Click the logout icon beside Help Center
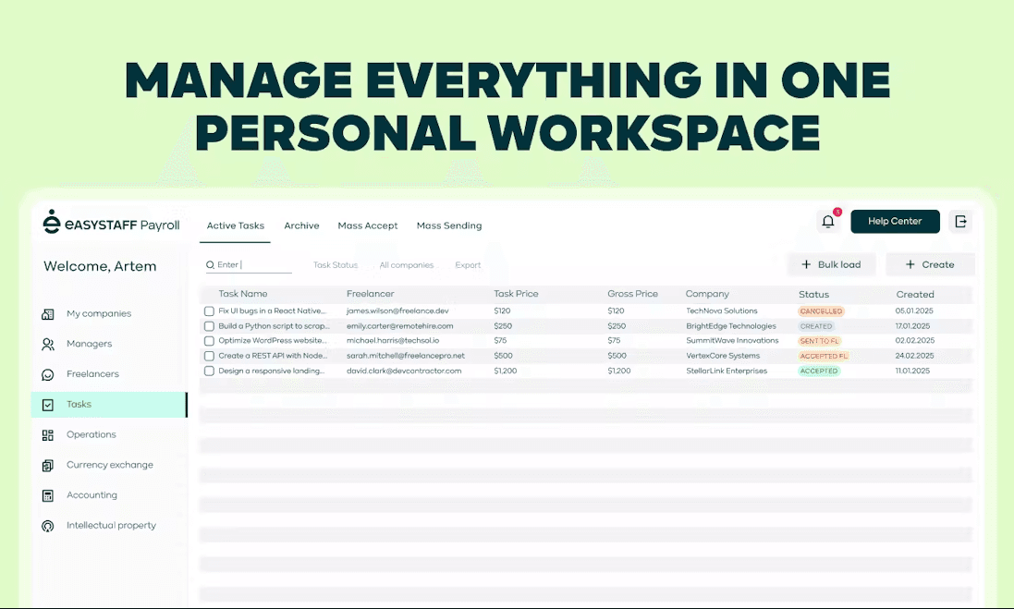The height and width of the screenshot is (609, 1014). (960, 222)
